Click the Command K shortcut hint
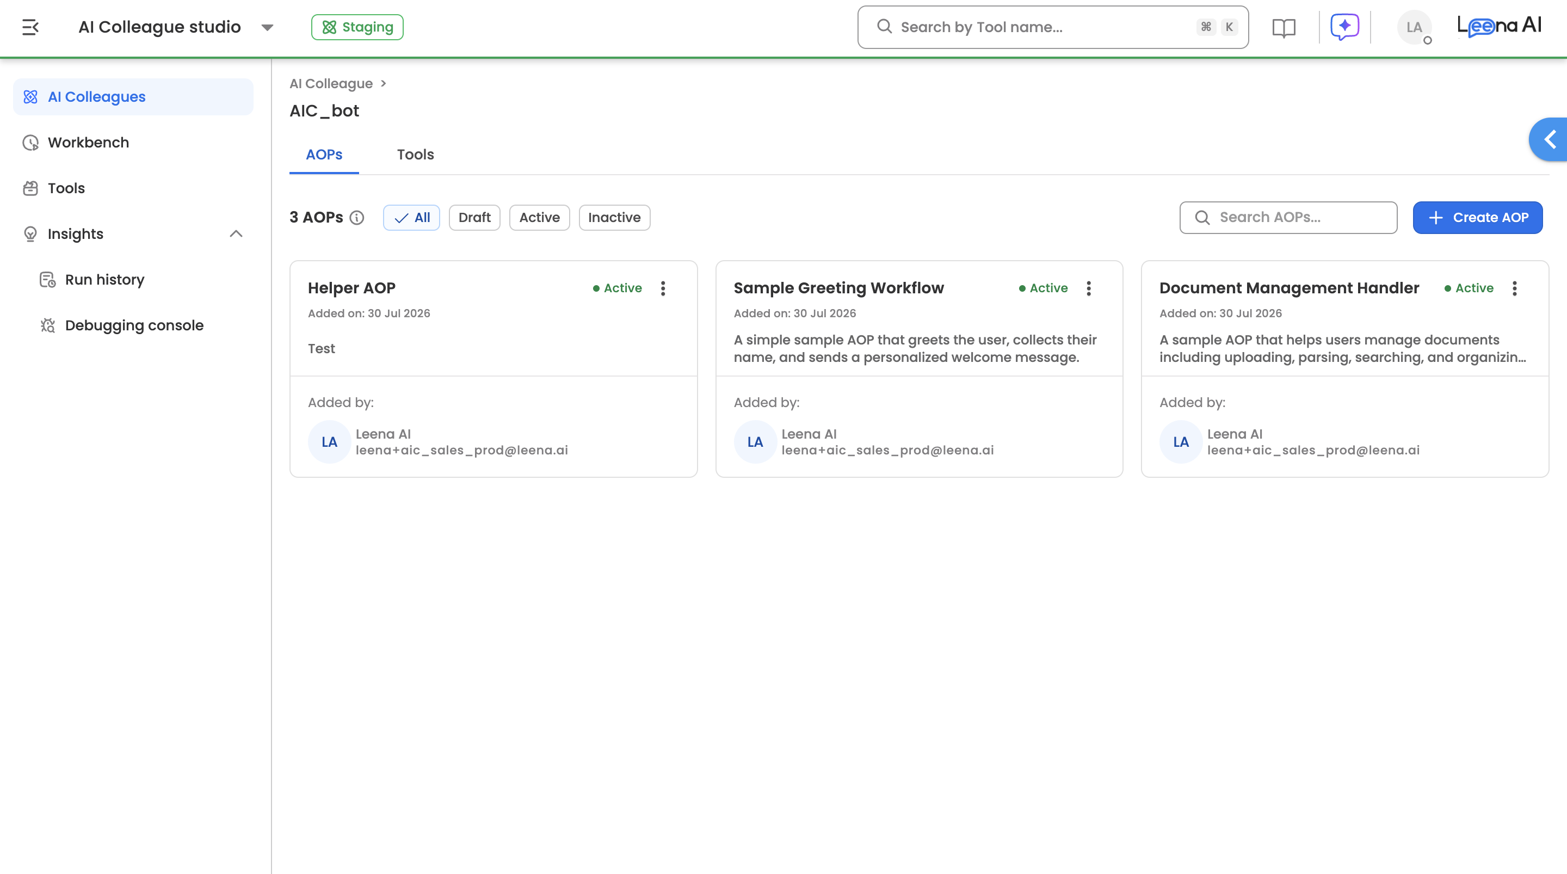This screenshot has height=874, width=1567. 1217,27
